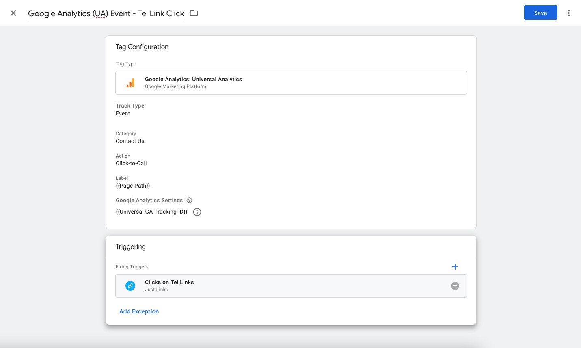581x348 pixels.
Task: Click the Google Analytics bar chart icon
Action: pos(130,83)
